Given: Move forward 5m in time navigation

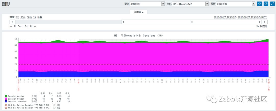Looking at the screenshot, I should tap(26, 26).
